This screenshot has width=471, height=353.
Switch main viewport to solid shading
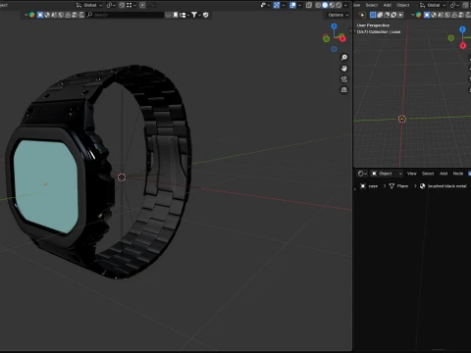[x=325, y=5]
